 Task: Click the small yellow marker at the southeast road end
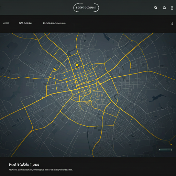(171, 144)
